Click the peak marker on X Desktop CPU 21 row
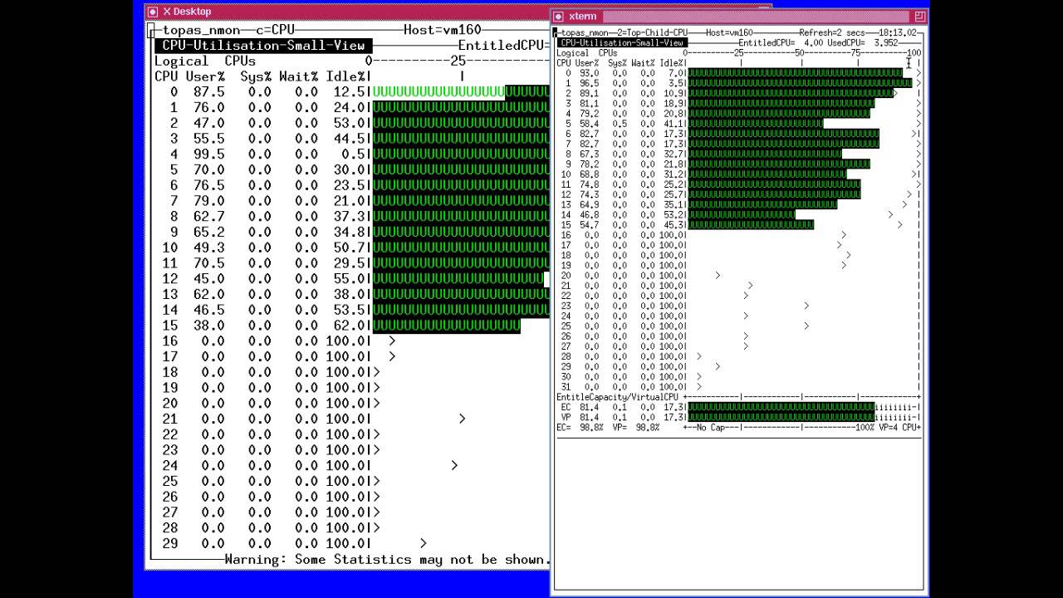The height and width of the screenshot is (598, 1063). click(462, 419)
